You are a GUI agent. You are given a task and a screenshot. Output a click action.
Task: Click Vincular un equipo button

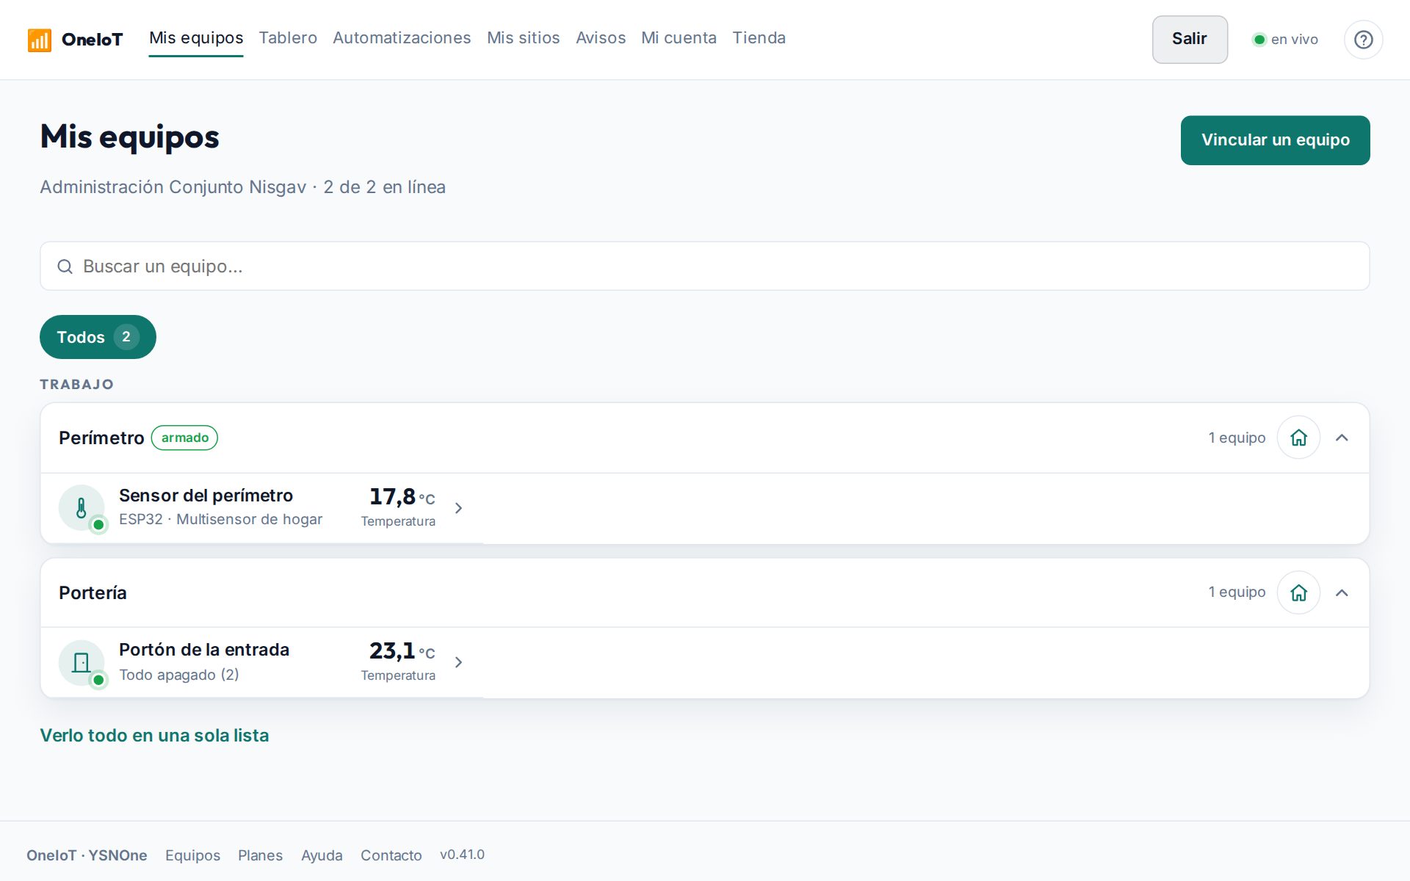click(x=1275, y=140)
